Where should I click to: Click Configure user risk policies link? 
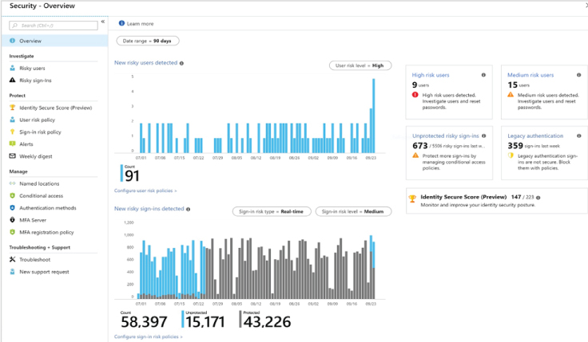pos(145,191)
